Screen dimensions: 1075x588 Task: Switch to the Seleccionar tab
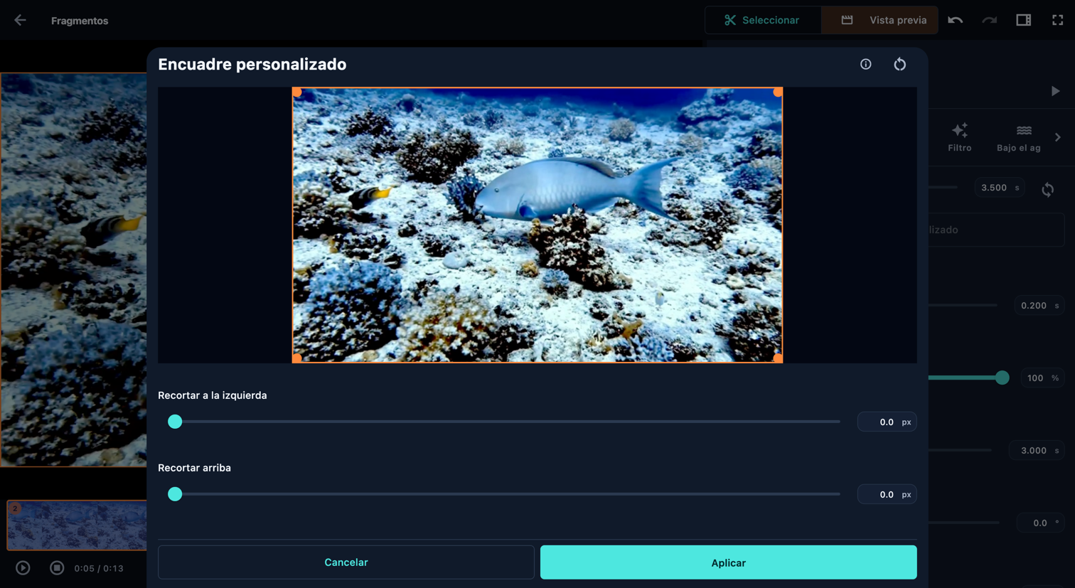762,20
